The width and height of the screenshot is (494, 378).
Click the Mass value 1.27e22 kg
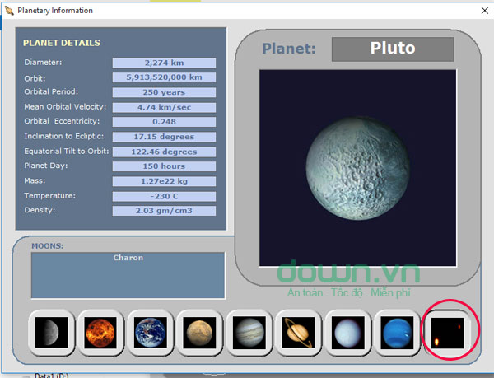(164, 181)
